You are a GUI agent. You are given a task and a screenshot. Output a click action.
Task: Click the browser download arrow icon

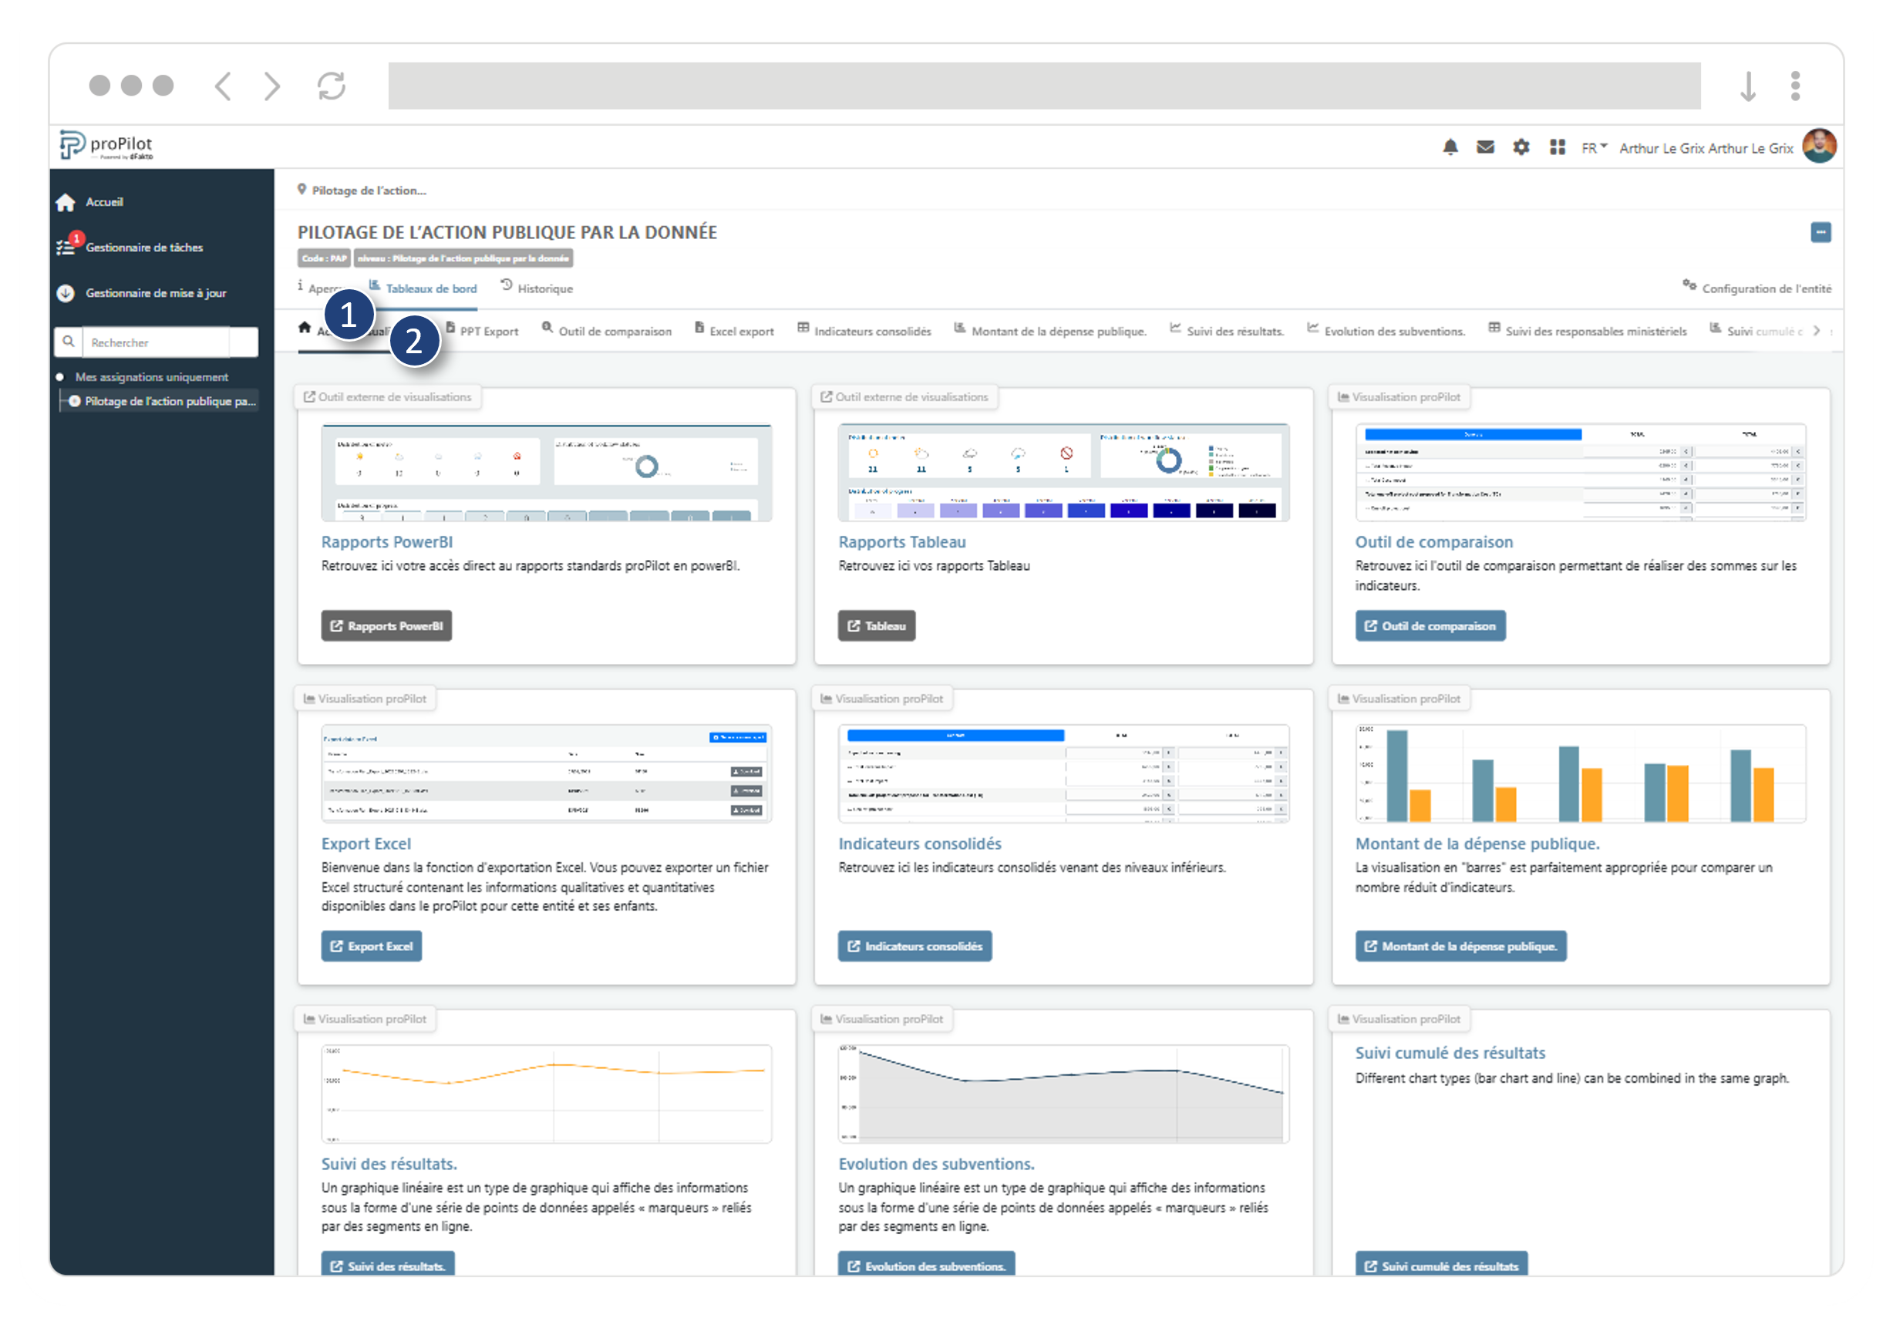(1747, 86)
